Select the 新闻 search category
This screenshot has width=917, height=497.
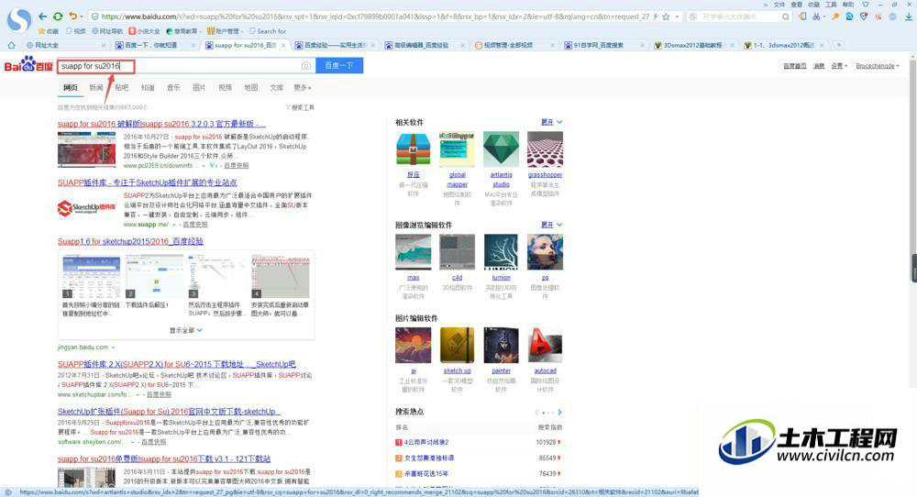click(x=96, y=88)
